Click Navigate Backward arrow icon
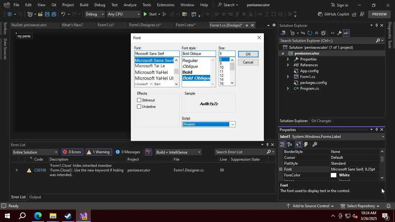The width and height of the screenshot is (395, 222). pos(10,14)
